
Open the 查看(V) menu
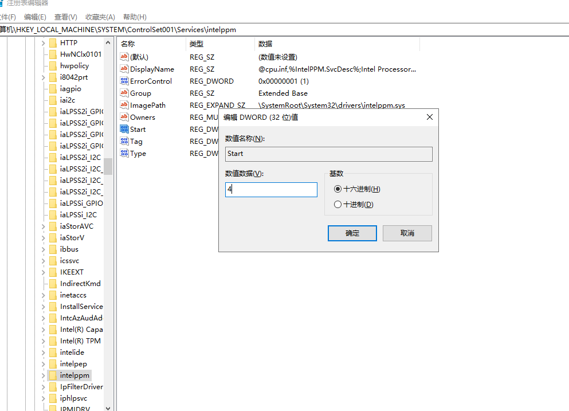point(65,17)
